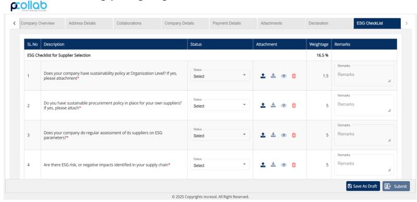The image size is (417, 202).
Task: Click the Save As Draft button
Action: pos(363,186)
